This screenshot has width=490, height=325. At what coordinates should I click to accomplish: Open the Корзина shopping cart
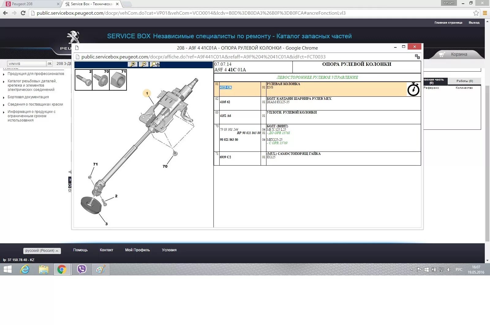tap(459, 54)
